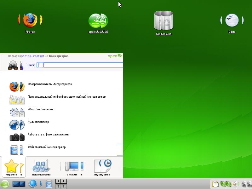The image size is (252, 189).
Task: Click the show desktop panel icon
Action: tap(19, 184)
